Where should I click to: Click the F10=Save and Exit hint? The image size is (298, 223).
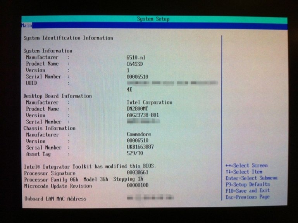pyautogui.click(x=247, y=191)
